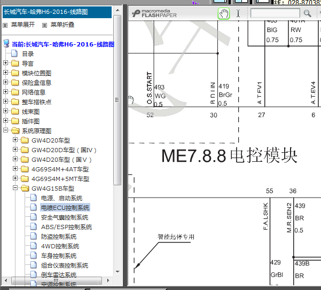The width and height of the screenshot is (321, 290).
Task: Click the tree panel vertical scrollbar
Action: pyautogui.click(x=118, y=107)
